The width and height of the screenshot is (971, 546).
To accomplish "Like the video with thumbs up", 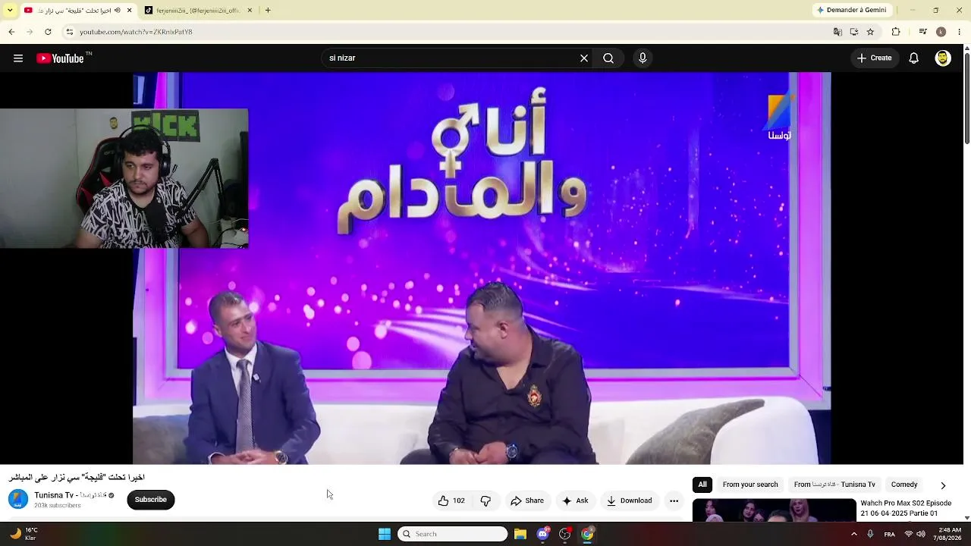I will click(451, 500).
